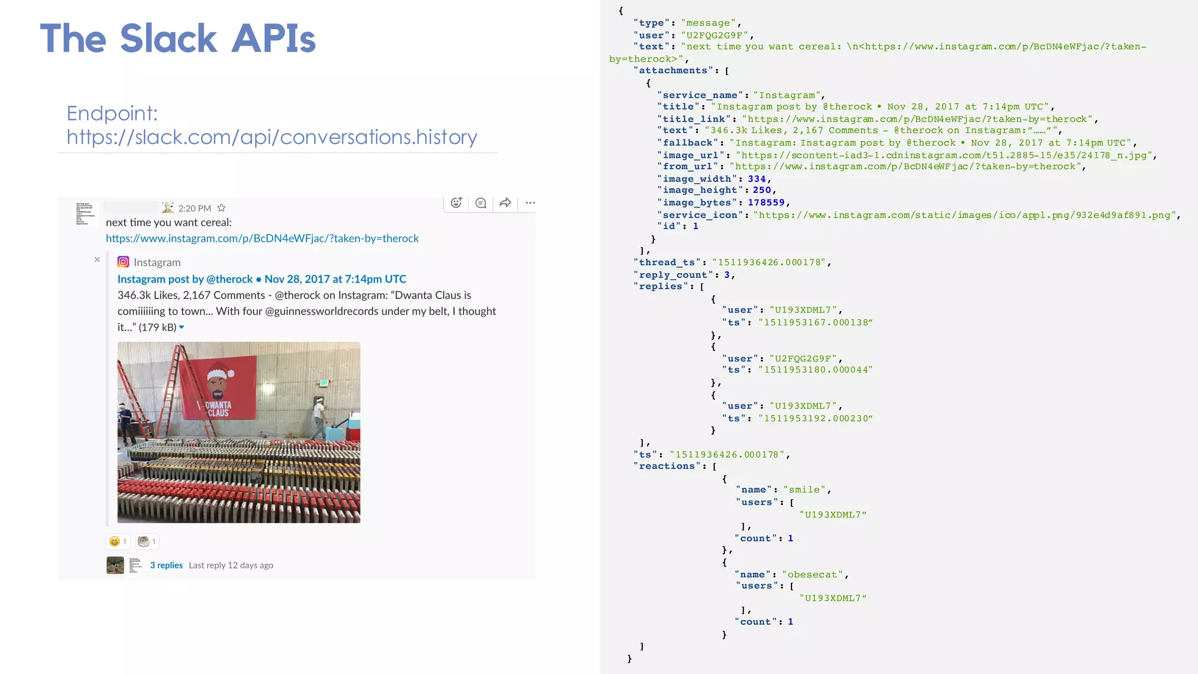This screenshot has width=1198, height=674.
Task: Open the instagram.com BcDN4eWFjac link in message
Action: 262,238
